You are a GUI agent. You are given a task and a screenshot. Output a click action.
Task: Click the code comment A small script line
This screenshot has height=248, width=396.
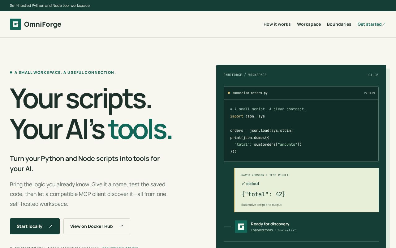(x=268, y=109)
